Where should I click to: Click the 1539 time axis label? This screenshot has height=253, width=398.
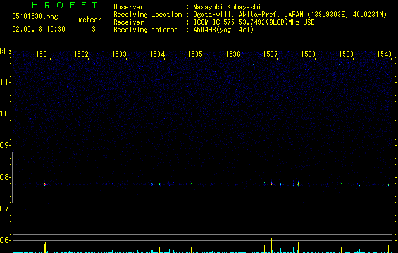tap(346, 54)
